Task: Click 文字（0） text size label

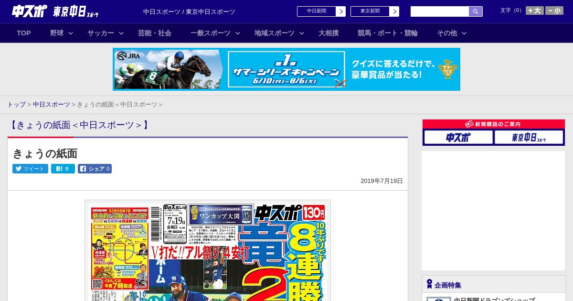Action: (x=512, y=11)
